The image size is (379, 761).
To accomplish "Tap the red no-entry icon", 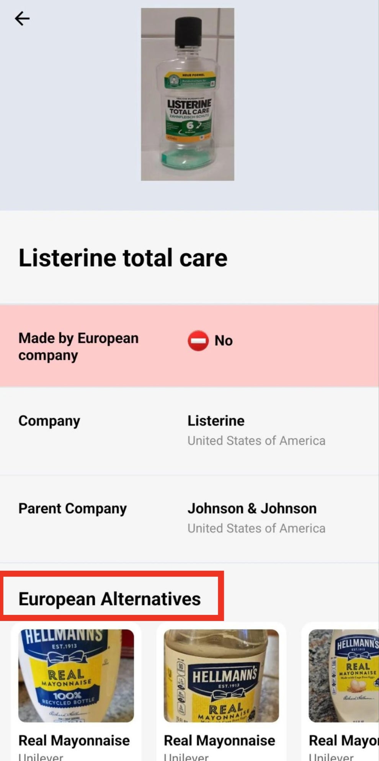I will pos(198,340).
